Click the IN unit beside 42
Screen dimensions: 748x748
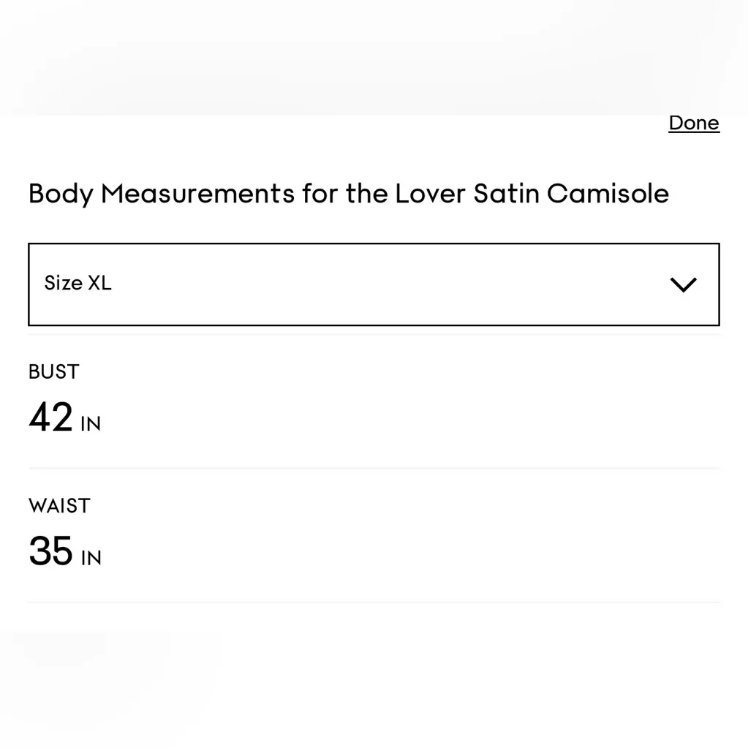[x=91, y=424]
